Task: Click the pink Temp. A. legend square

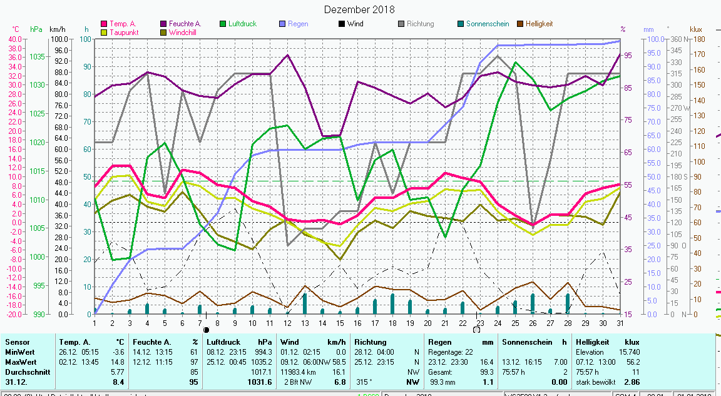Action: [105, 24]
